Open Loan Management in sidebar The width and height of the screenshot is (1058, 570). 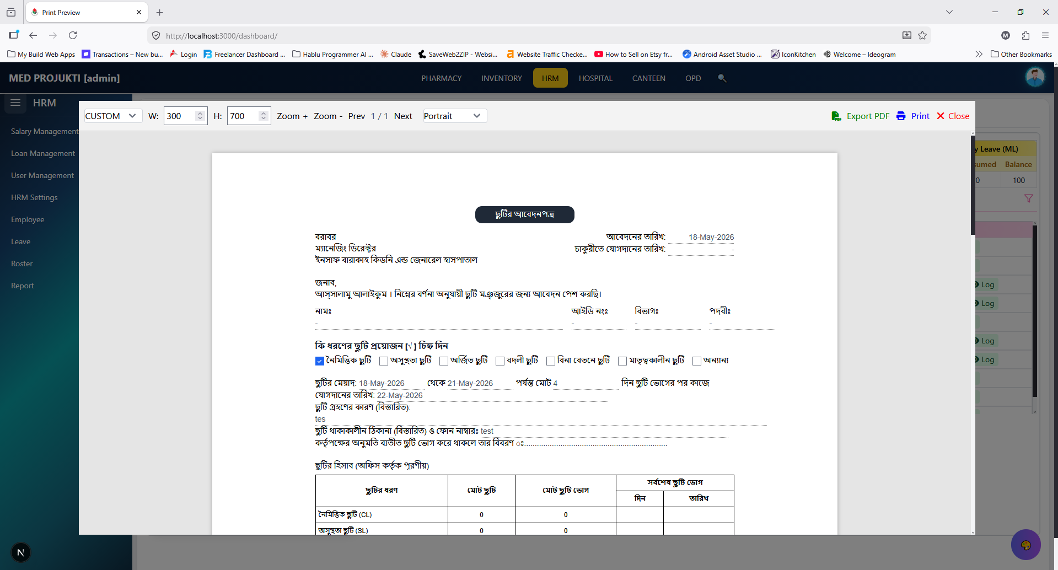point(43,153)
